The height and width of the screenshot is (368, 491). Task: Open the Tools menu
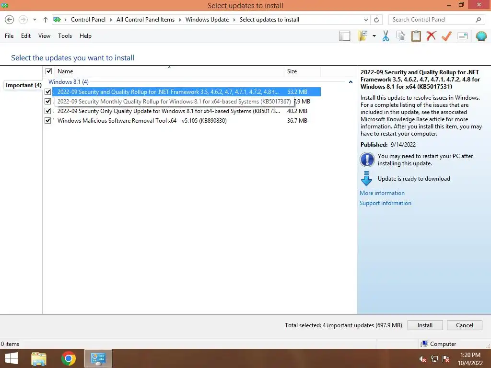pos(65,36)
